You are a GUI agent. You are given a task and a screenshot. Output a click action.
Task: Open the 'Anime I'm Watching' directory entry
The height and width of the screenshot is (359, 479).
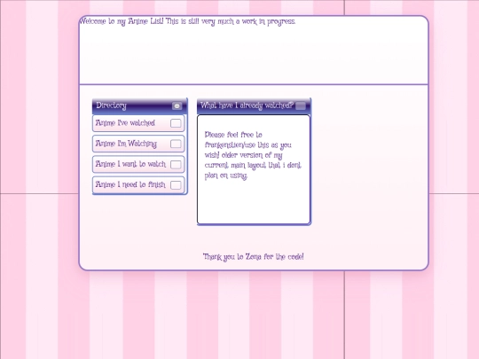(138, 144)
